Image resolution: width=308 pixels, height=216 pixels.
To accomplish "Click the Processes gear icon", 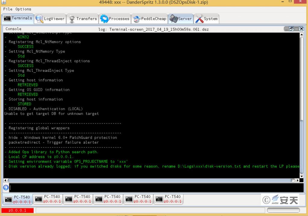I will click(104, 19).
